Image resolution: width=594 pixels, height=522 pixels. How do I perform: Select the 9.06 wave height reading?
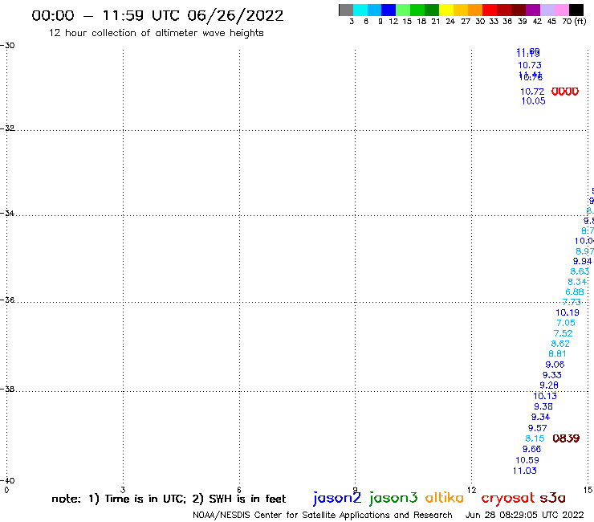click(555, 365)
